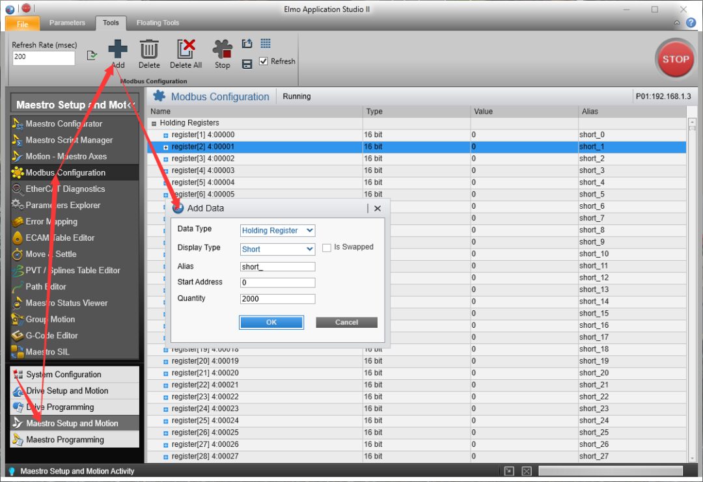This screenshot has height=482, width=703.
Task: Select Drive Setup and Motion section
Action: [74, 391]
